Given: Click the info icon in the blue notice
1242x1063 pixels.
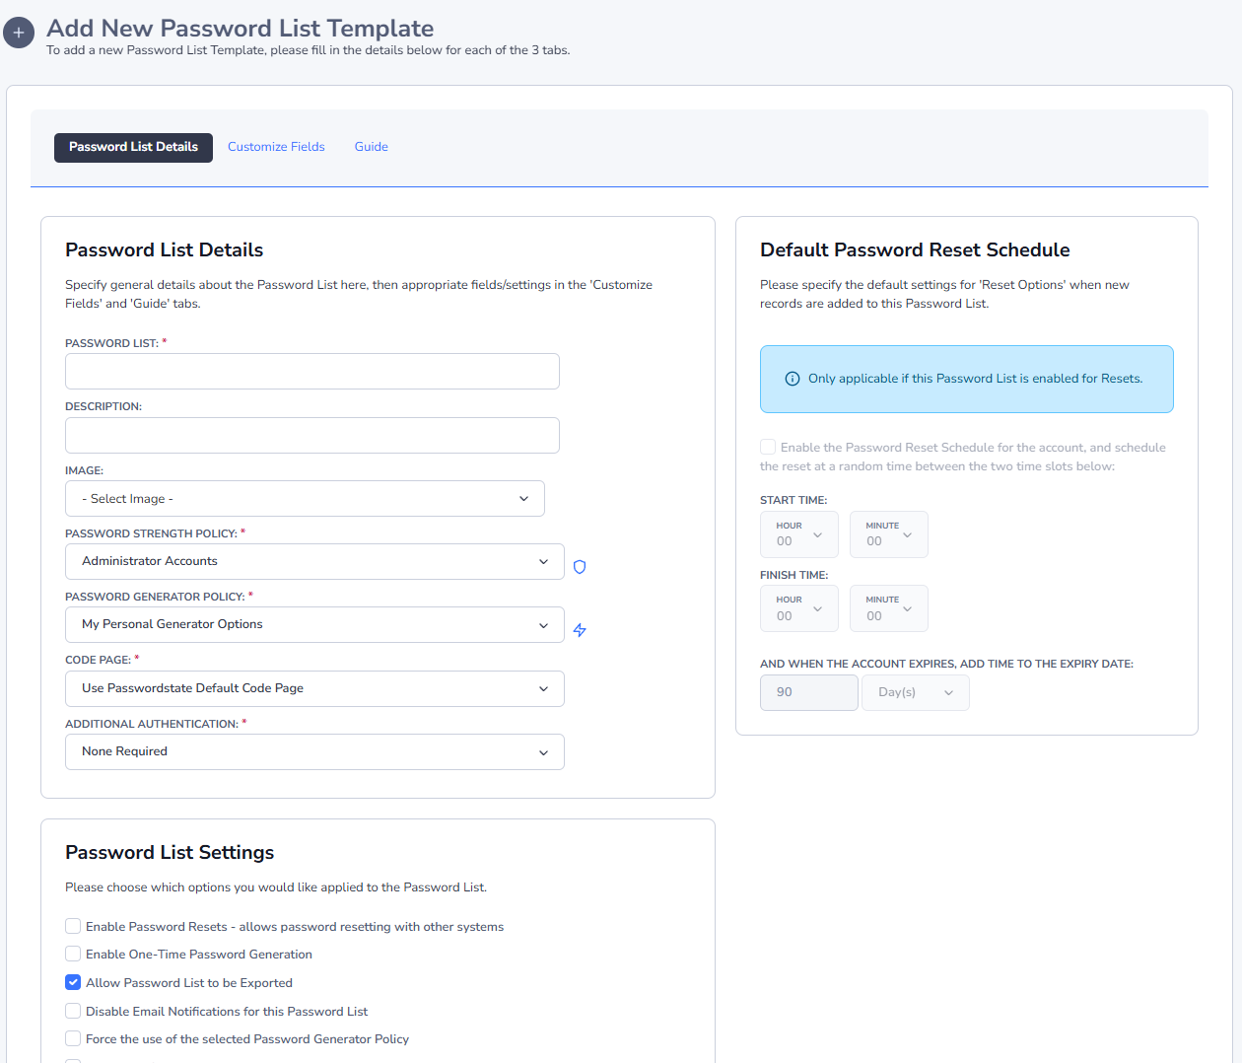Looking at the screenshot, I should [792, 379].
